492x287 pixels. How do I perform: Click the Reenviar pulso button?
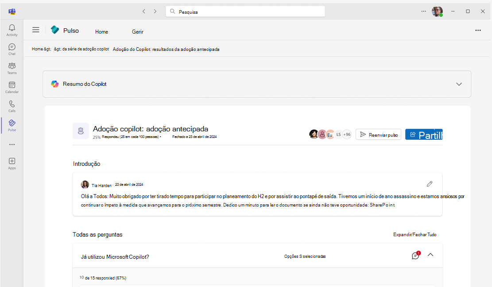point(379,134)
